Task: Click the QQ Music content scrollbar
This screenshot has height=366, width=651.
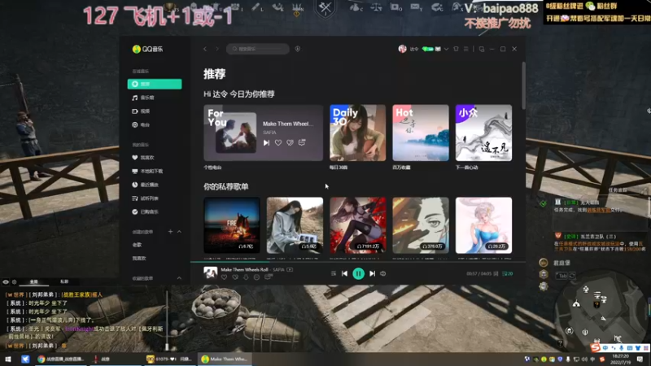Action: click(x=523, y=86)
